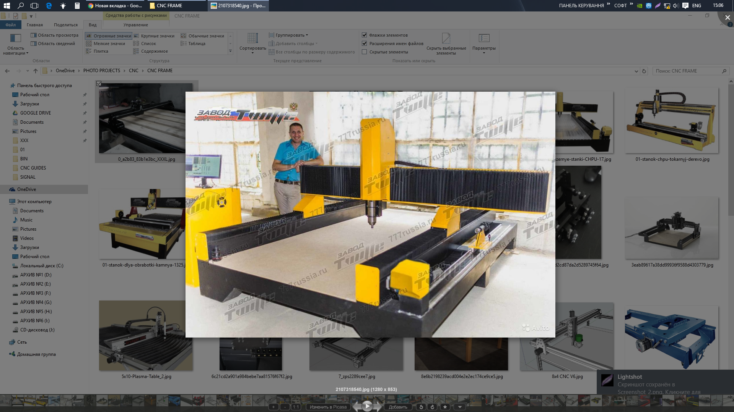Open the viewer's more options dropdown arrow
The width and height of the screenshot is (734, 412).
click(x=460, y=407)
